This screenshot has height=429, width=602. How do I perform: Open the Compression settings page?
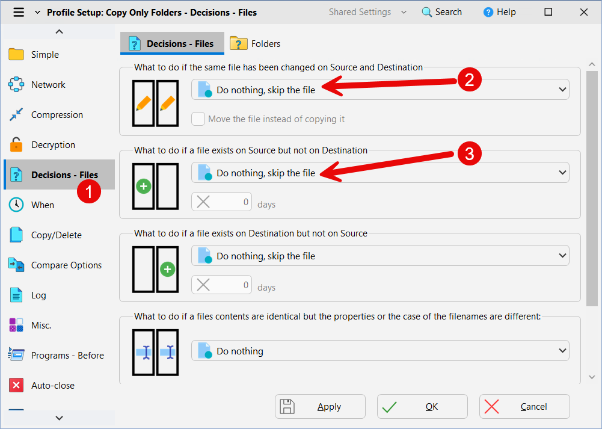[59, 114]
